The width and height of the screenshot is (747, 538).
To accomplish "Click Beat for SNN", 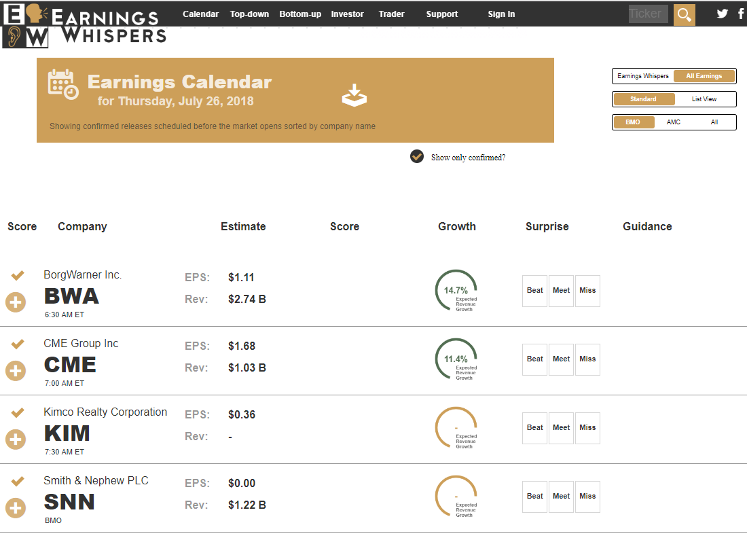I will (535, 497).
